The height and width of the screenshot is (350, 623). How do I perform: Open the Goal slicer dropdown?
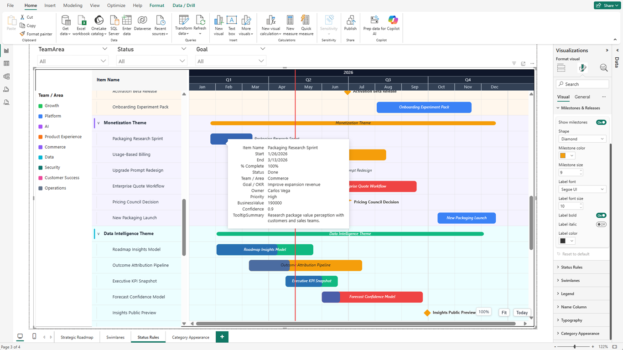(x=231, y=61)
